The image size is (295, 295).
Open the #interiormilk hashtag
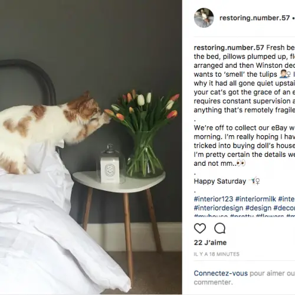pyautogui.click(x=255, y=199)
